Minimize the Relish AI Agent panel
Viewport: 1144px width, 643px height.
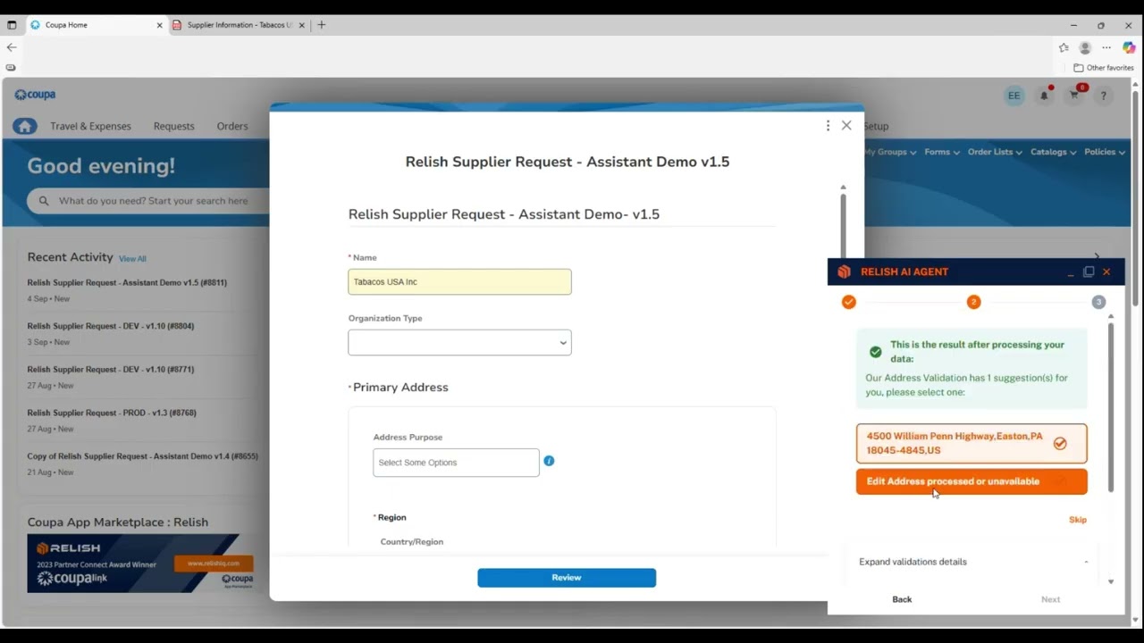click(1071, 272)
